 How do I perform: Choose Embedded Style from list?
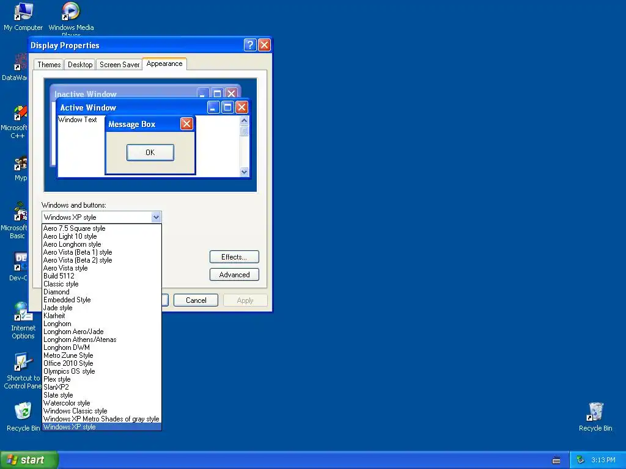(x=102, y=300)
